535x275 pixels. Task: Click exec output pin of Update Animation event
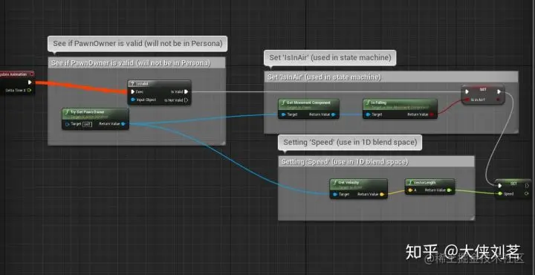[x=30, y=82]
